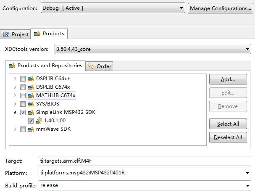Viewport: 255px width, 195px height.
Task: Click the mmWave SDK product icon
Action: pyautogui.click(x=31, y=129)
